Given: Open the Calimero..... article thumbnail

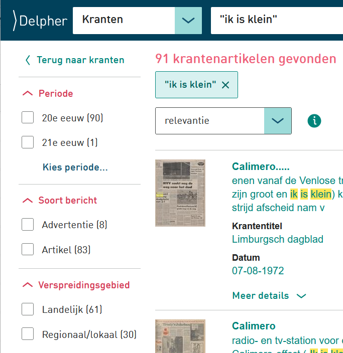Looking at the screenshot, I should (180, 193).
